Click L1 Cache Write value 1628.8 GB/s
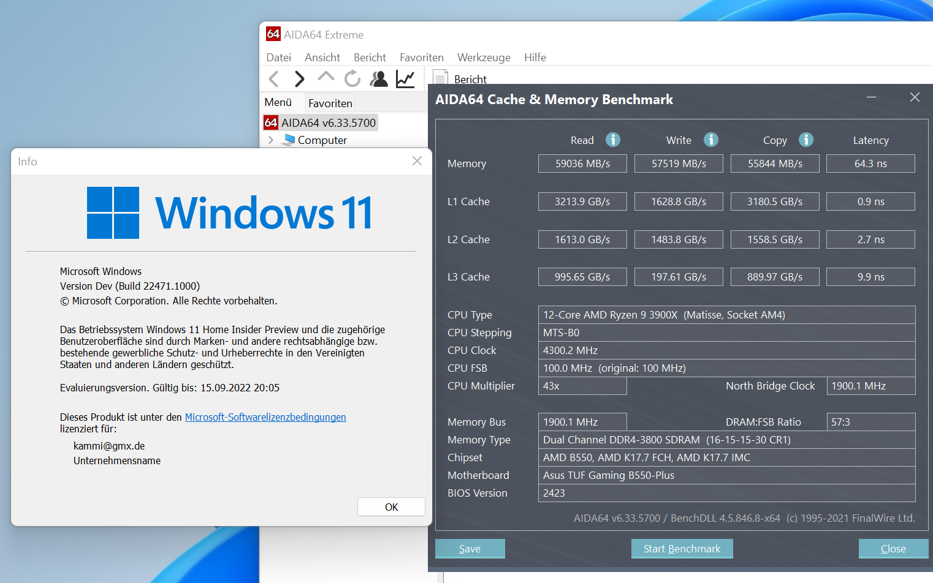The width and height of the screenshot is (933, 583). click(679, 201)
